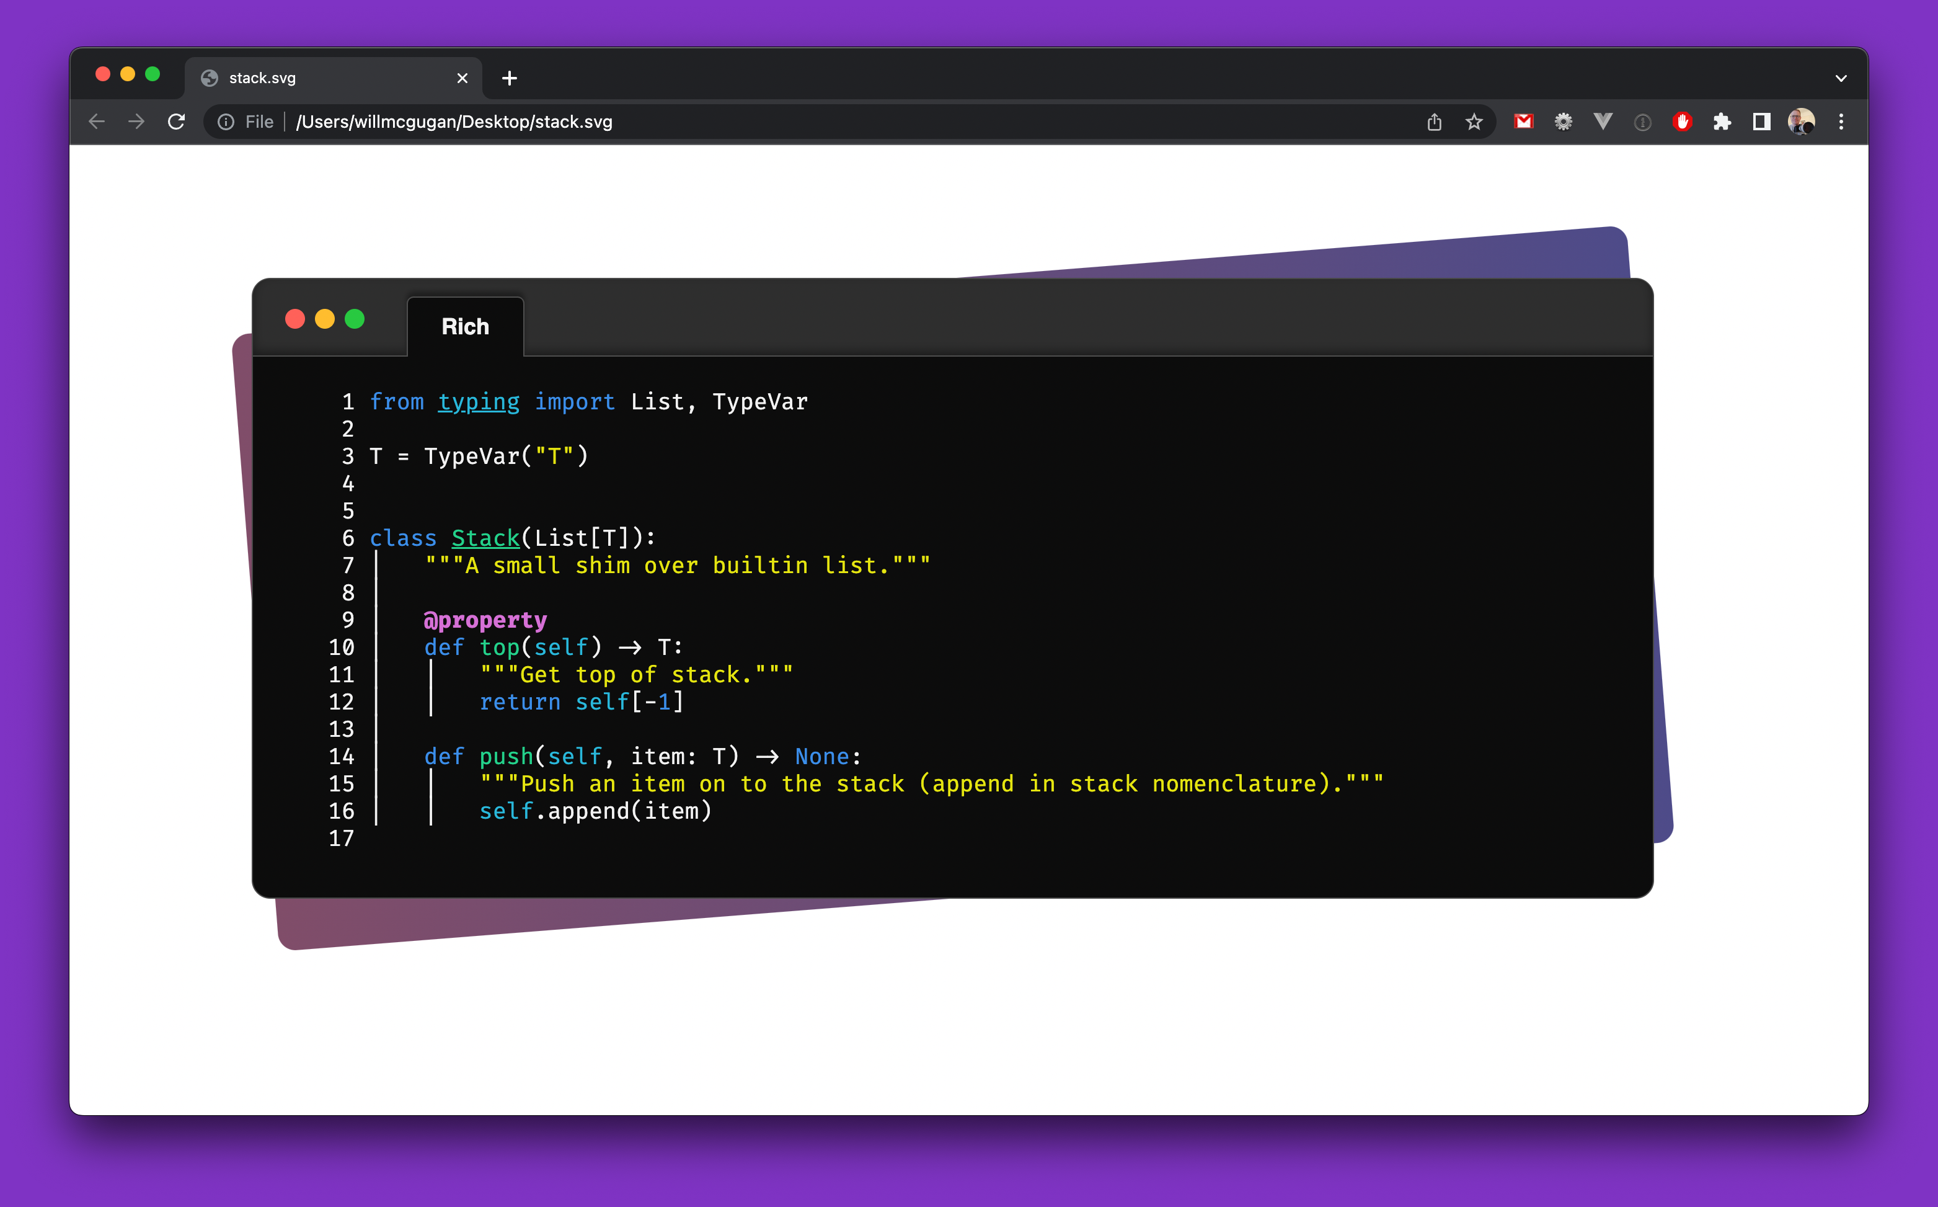Viewport: 1938px width, 1207px height.
Task: Switch to the stack.svg tab
Action: pos(319,78)
